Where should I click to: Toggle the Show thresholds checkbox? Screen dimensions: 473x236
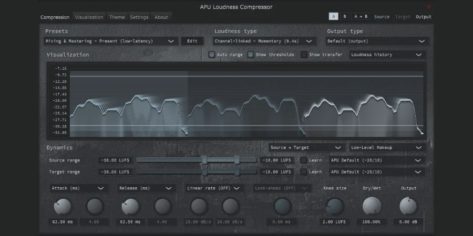[250, 55]
